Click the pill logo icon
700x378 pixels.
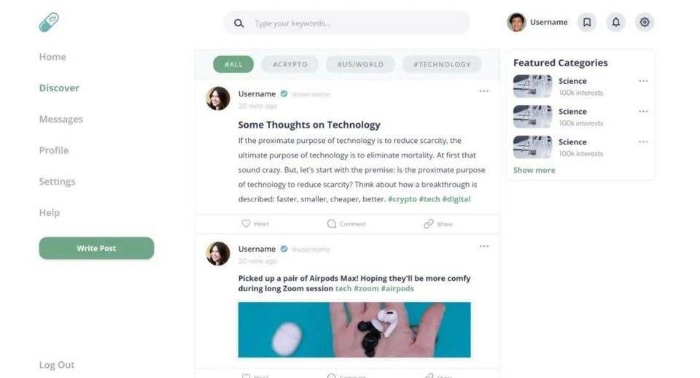pyautogui.click(x=49, y=23)
